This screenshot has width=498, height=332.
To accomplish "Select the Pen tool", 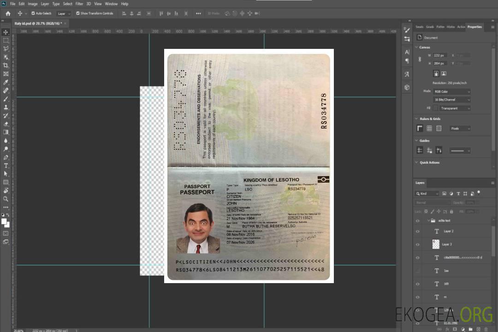I will (x=6, y=157).
